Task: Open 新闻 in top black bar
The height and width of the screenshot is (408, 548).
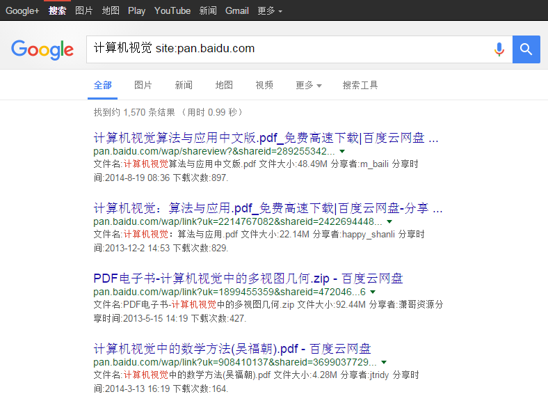Action: 208,11
